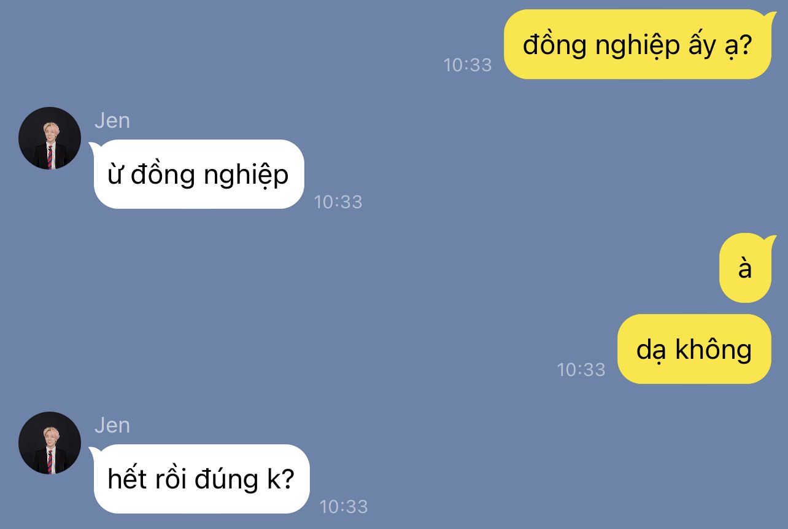Screen dimensions: 788x529
Task: Click the 10:33 timestamp beside 'hết rồi đúng k?'
Action: pyautogui.click(x=344, y=506)
